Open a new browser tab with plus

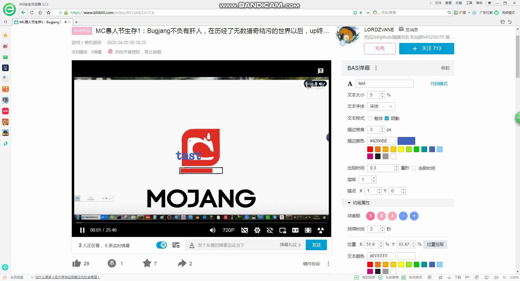(x=76, y=22)
